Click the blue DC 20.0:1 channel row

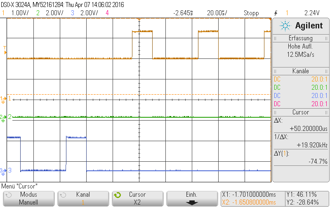pyautogui.click(x=301, y=96)
